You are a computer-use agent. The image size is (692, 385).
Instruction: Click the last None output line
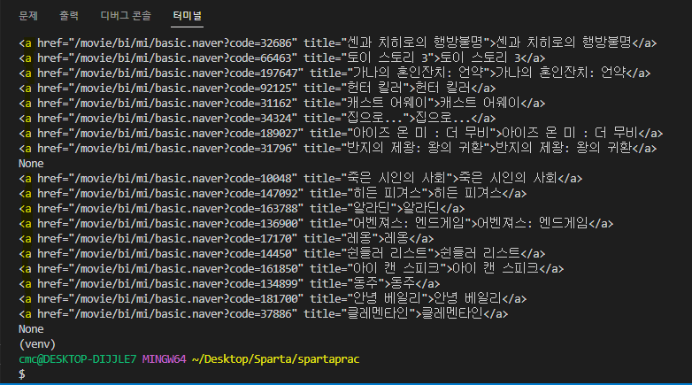31,329
